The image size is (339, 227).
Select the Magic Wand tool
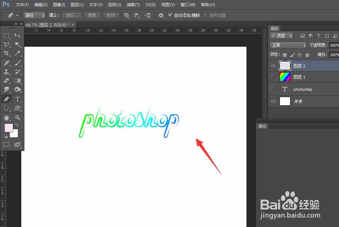pos(18,44)
